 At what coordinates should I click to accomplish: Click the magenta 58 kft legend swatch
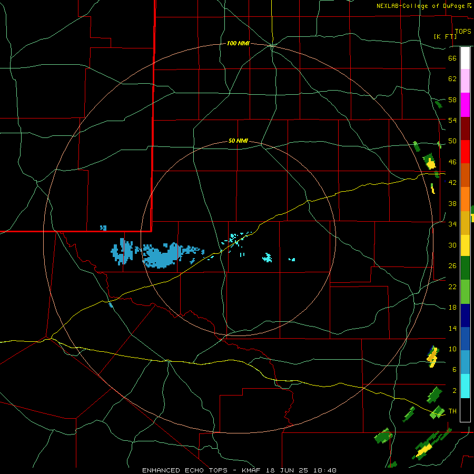click(465, 105)
